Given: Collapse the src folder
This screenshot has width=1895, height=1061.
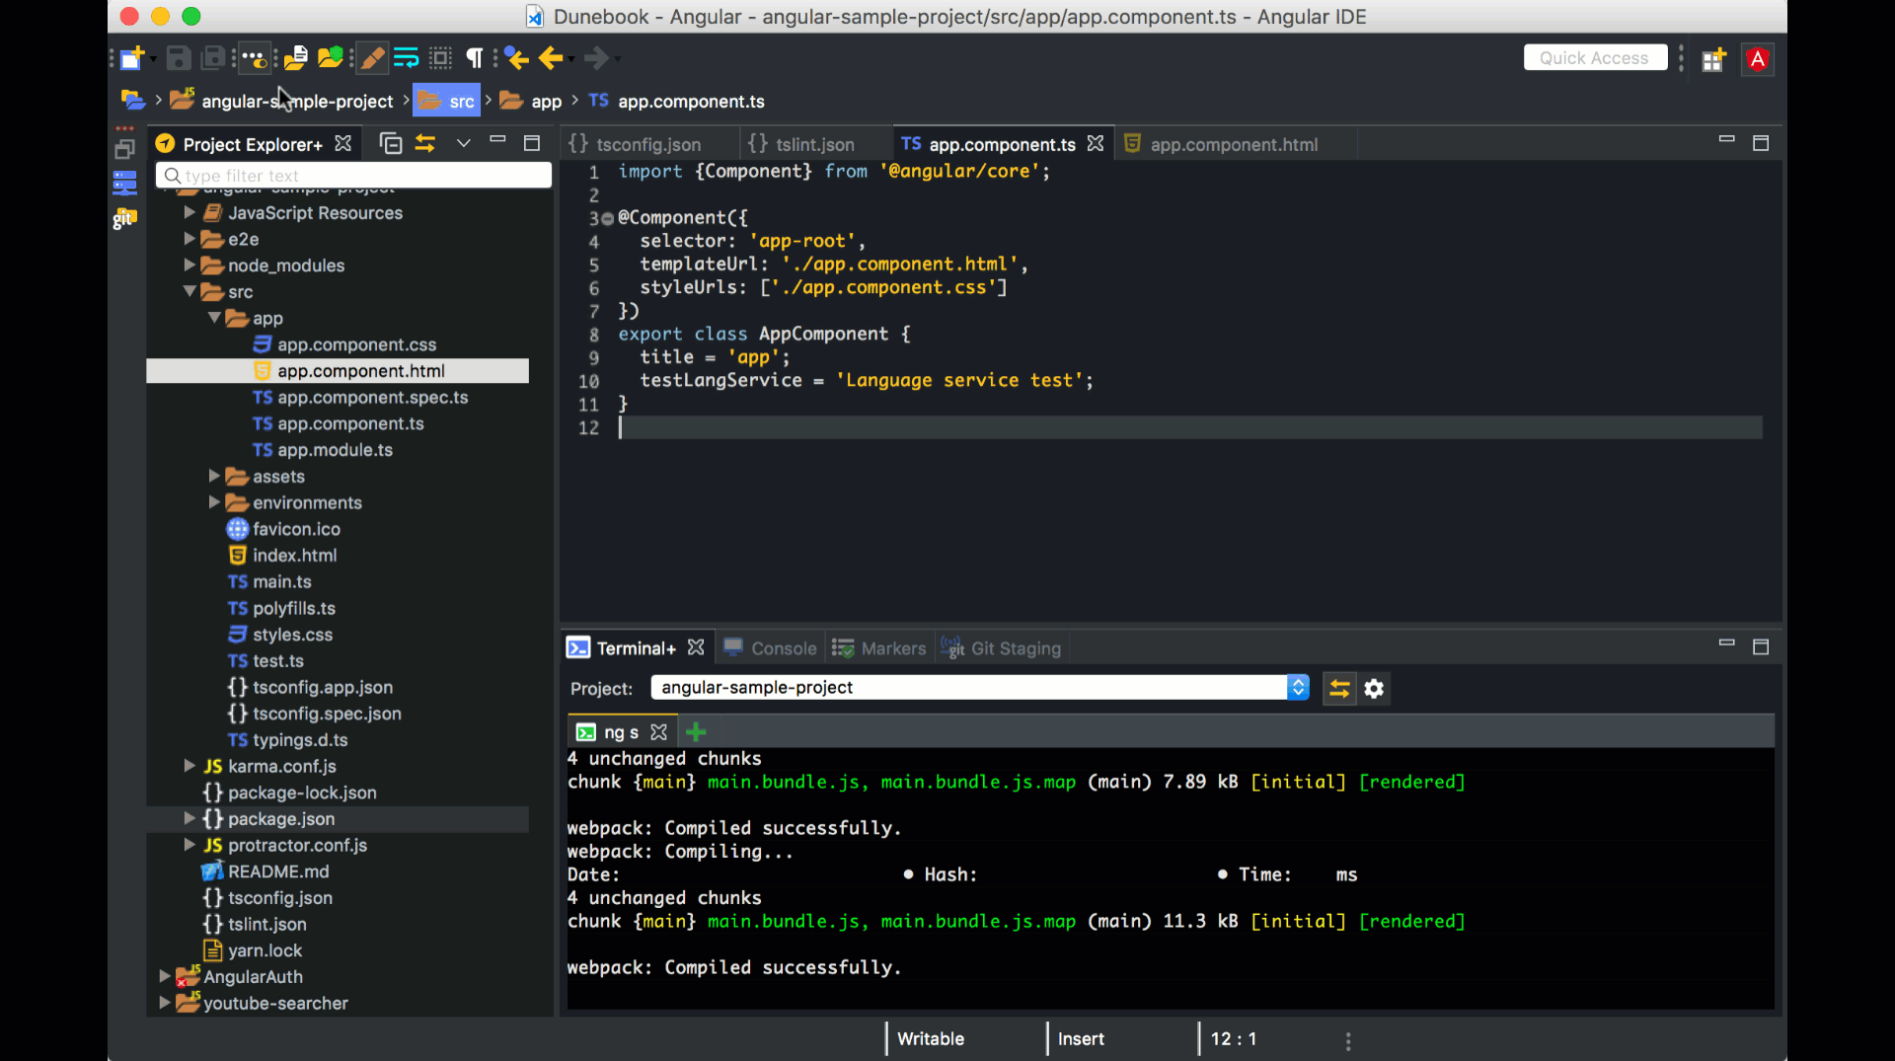Looking at the screenshot, I should [x=189, y=291].
